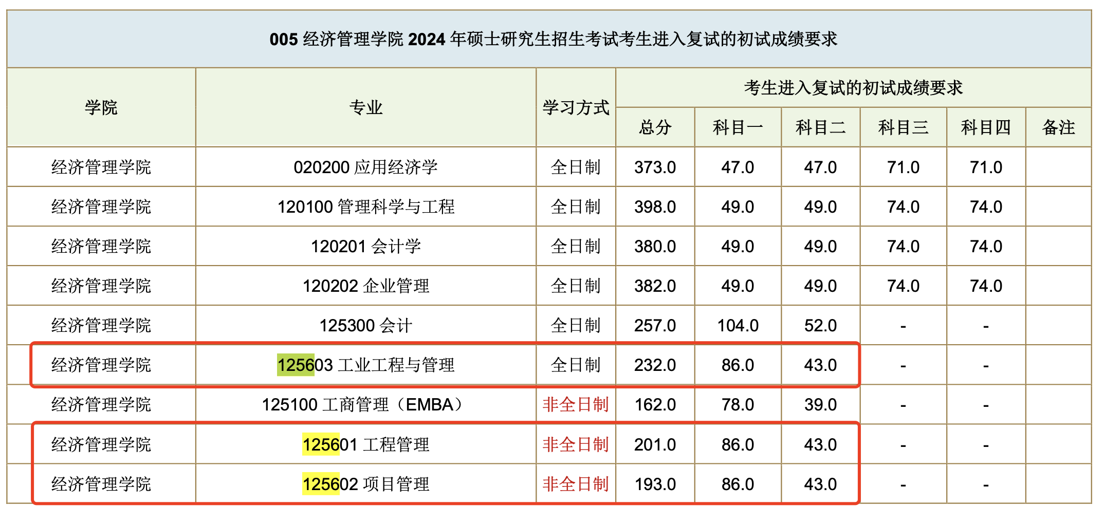Click 科目一 value 49.0 in 会计学 row
Image resolution: width=1104 pixels, height=524 pixels.
[x=738, y=246]
